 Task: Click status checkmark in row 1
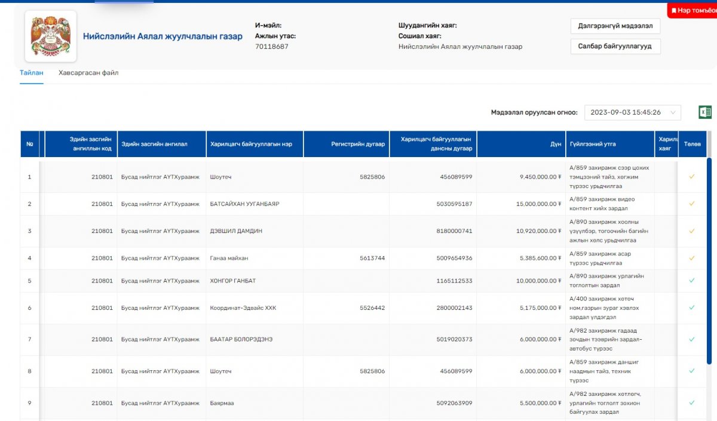[x=692, y=177]
